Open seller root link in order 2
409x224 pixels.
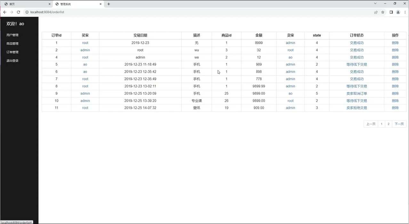pos(291,50)
